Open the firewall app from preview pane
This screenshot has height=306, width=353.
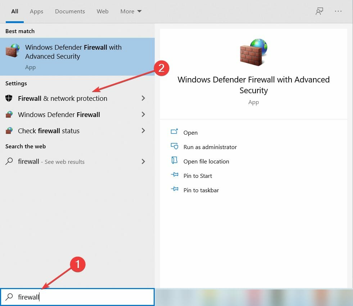tap(190, 132)
